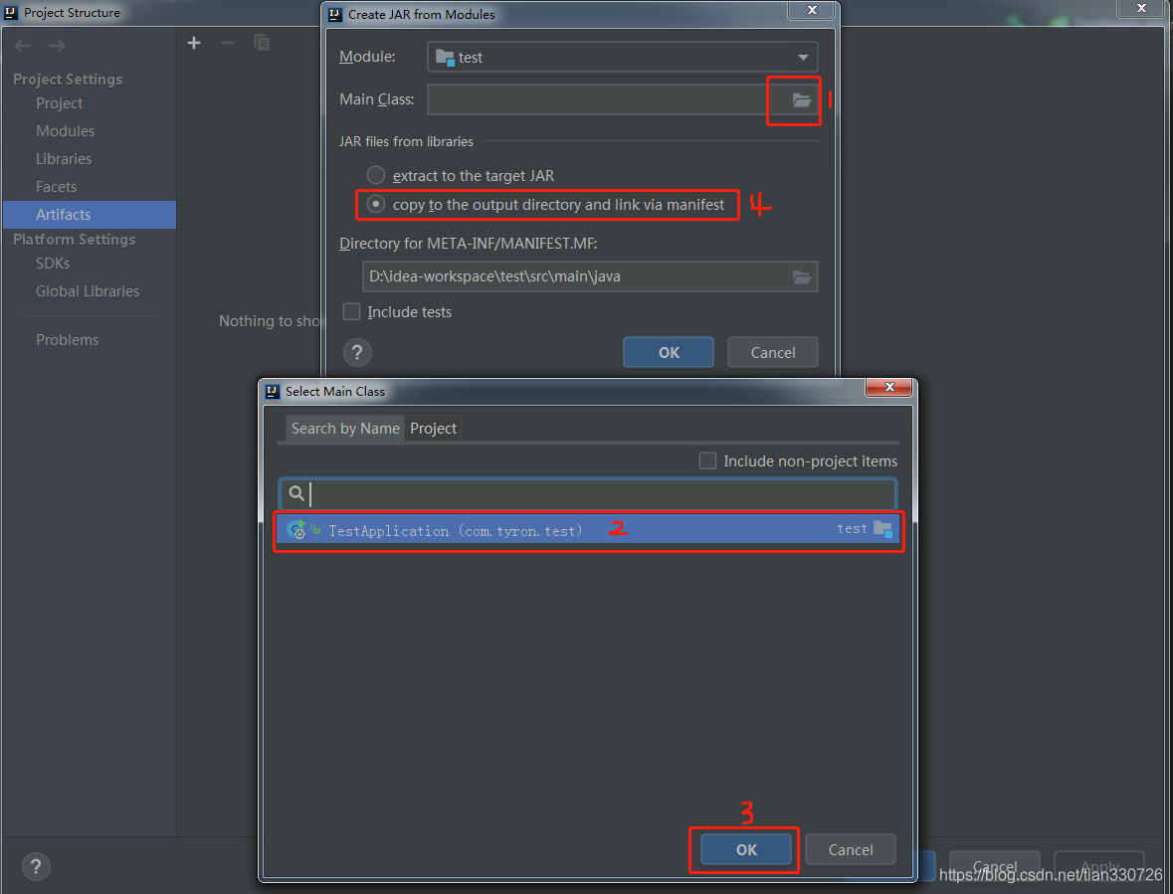Viewport: 1173px width, 894px height.
Task: Click the test module folder icon in result row
Action: [882, 529]
